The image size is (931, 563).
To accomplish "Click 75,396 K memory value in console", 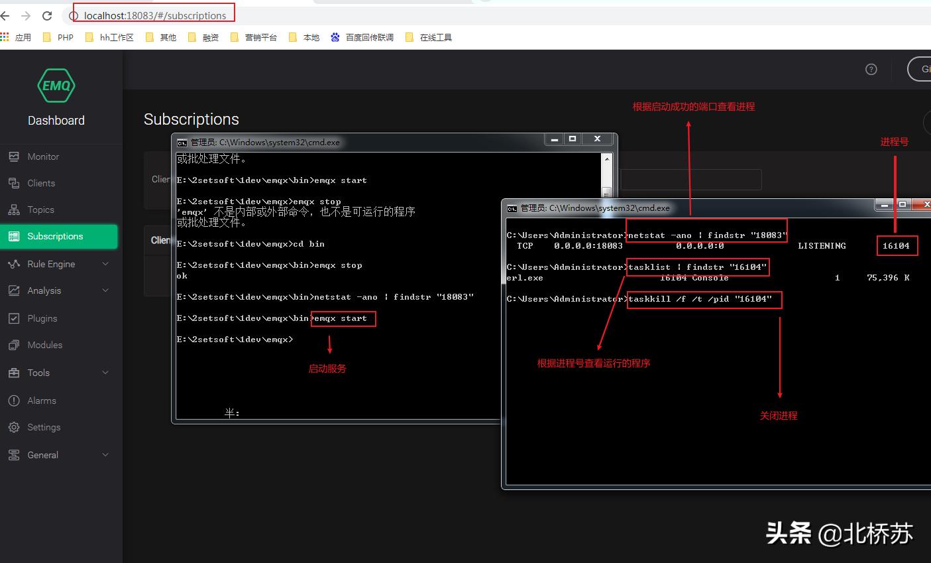I will (888, 277).
